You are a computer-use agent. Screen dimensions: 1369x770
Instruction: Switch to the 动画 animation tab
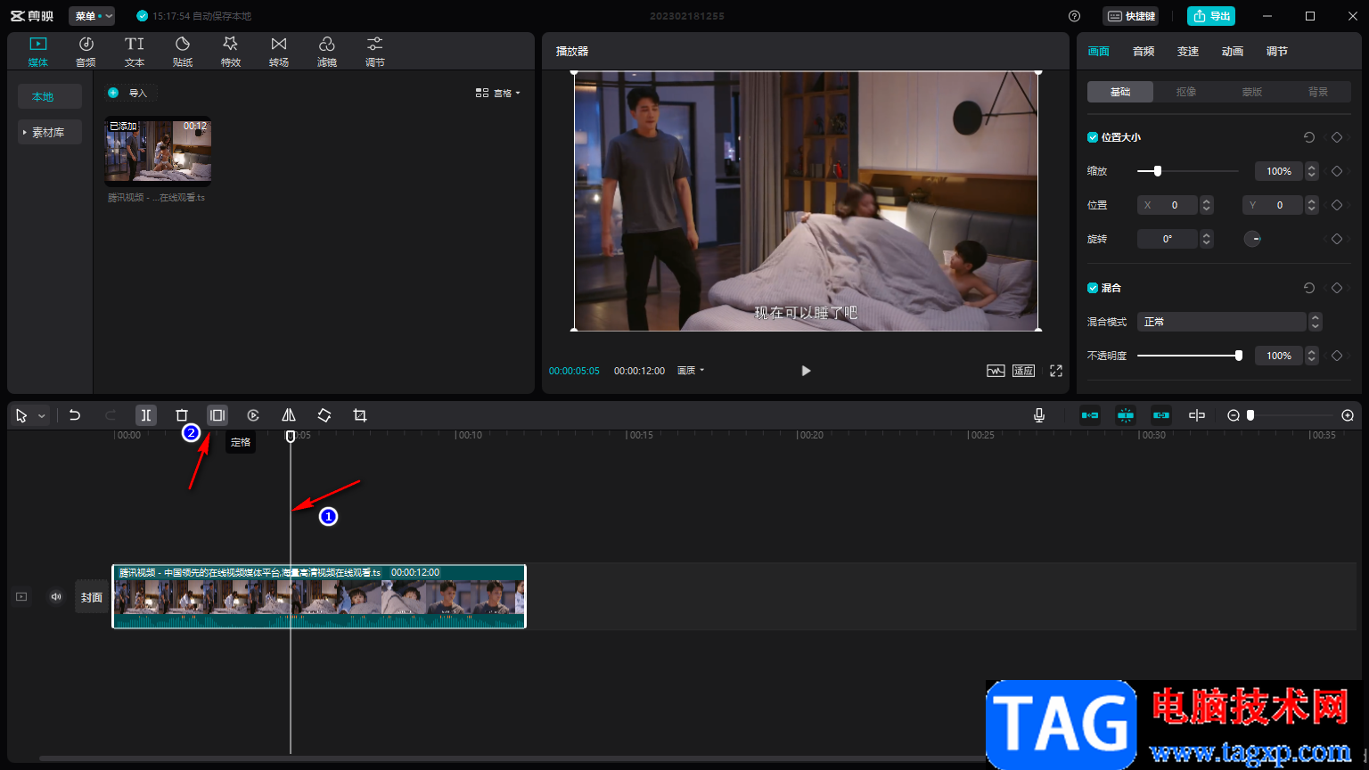pyautogui.click(x=1233, y=52)
